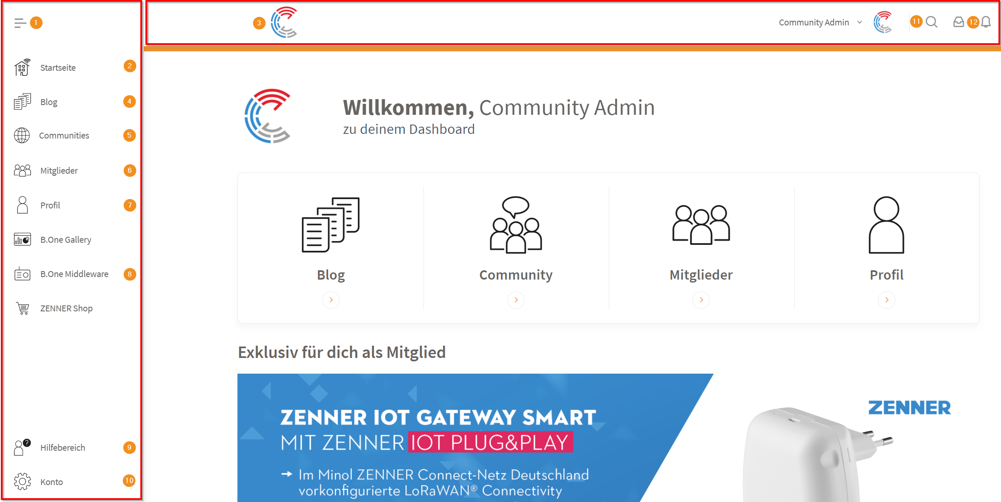
Task: Open Hilfebereich help section
Action: 63,448
